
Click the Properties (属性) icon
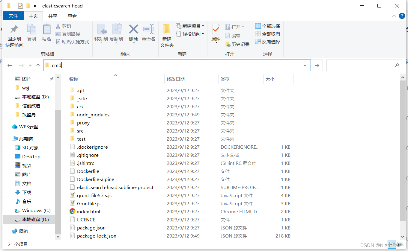pos(216,29)
